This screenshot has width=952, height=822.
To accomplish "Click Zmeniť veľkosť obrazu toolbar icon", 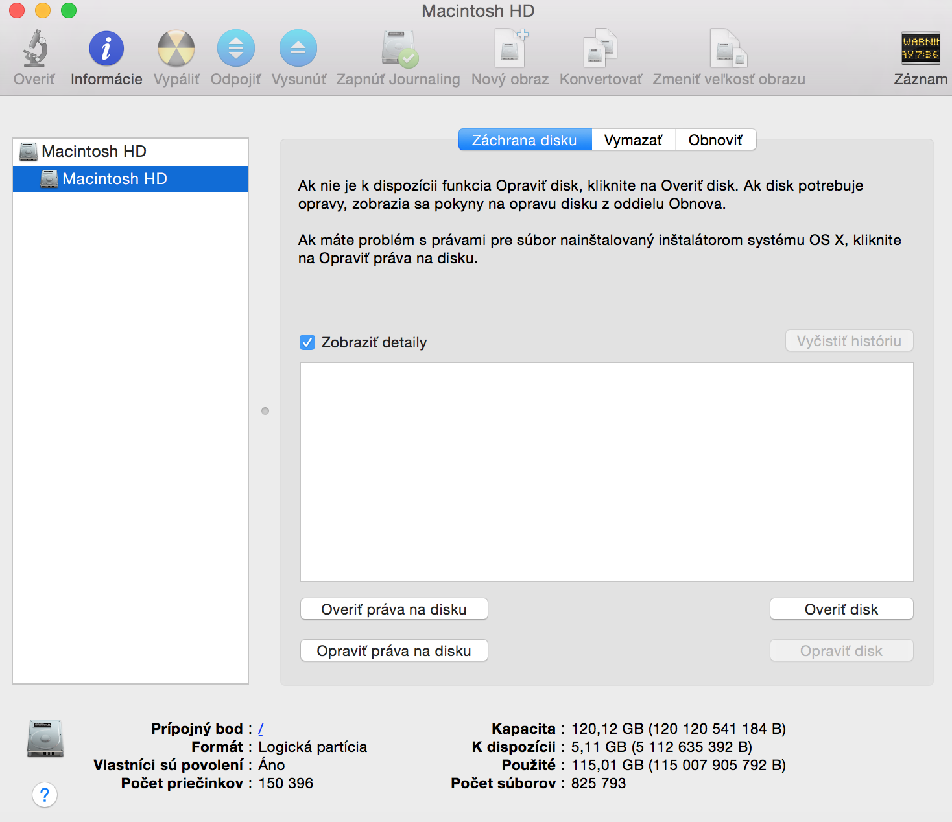I will coord(728,49).
